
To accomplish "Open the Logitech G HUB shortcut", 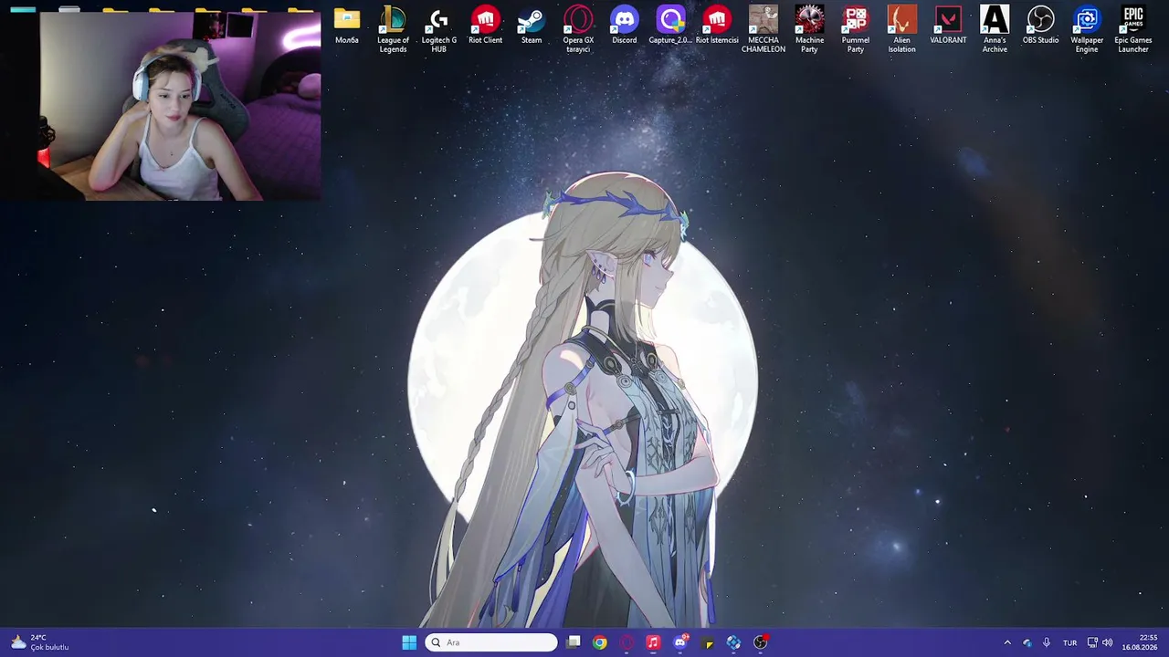I will pos(439,29).
